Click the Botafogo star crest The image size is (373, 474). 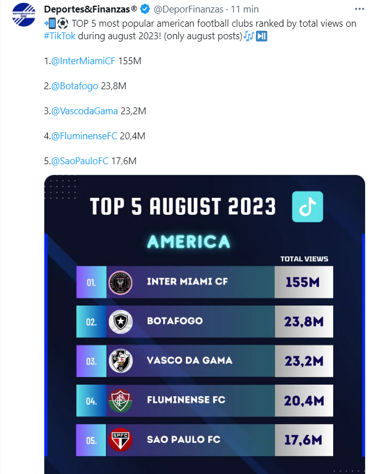[x=121, y=322]
